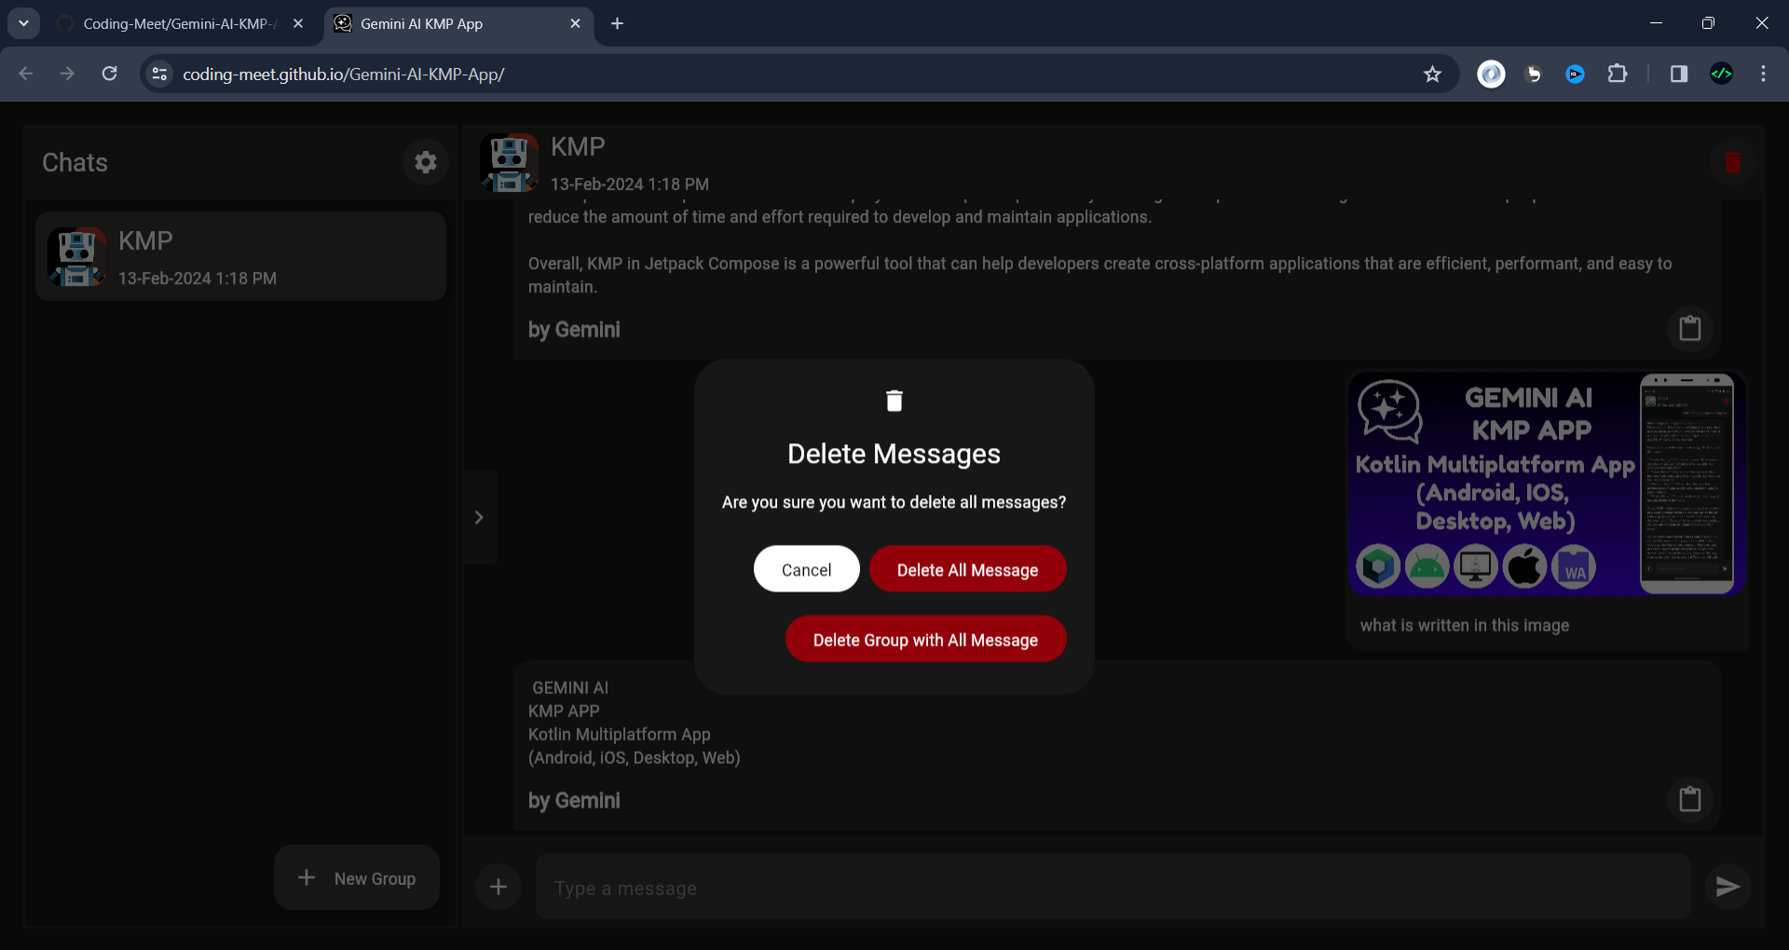Select the KMP chat in Chats list
Screen dimensions: 1789x950
(x=240, y=256)
